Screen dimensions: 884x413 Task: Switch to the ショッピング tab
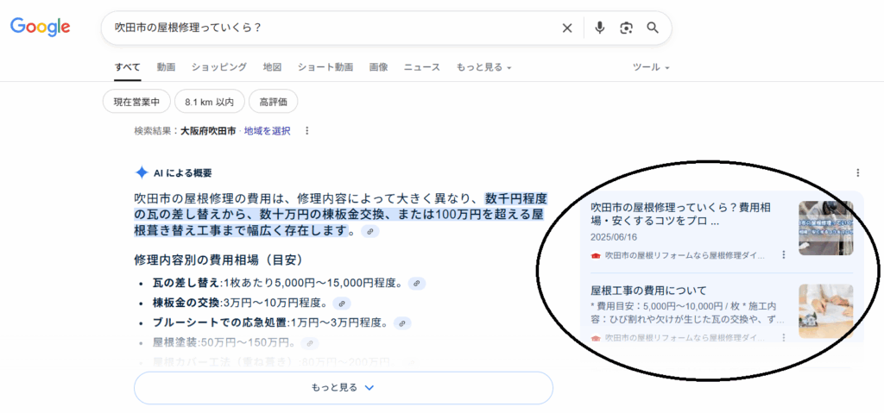coord(218,67)
